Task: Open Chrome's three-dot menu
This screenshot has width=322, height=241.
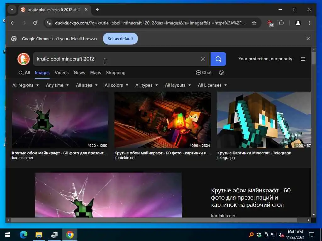Action: (309, 23)
